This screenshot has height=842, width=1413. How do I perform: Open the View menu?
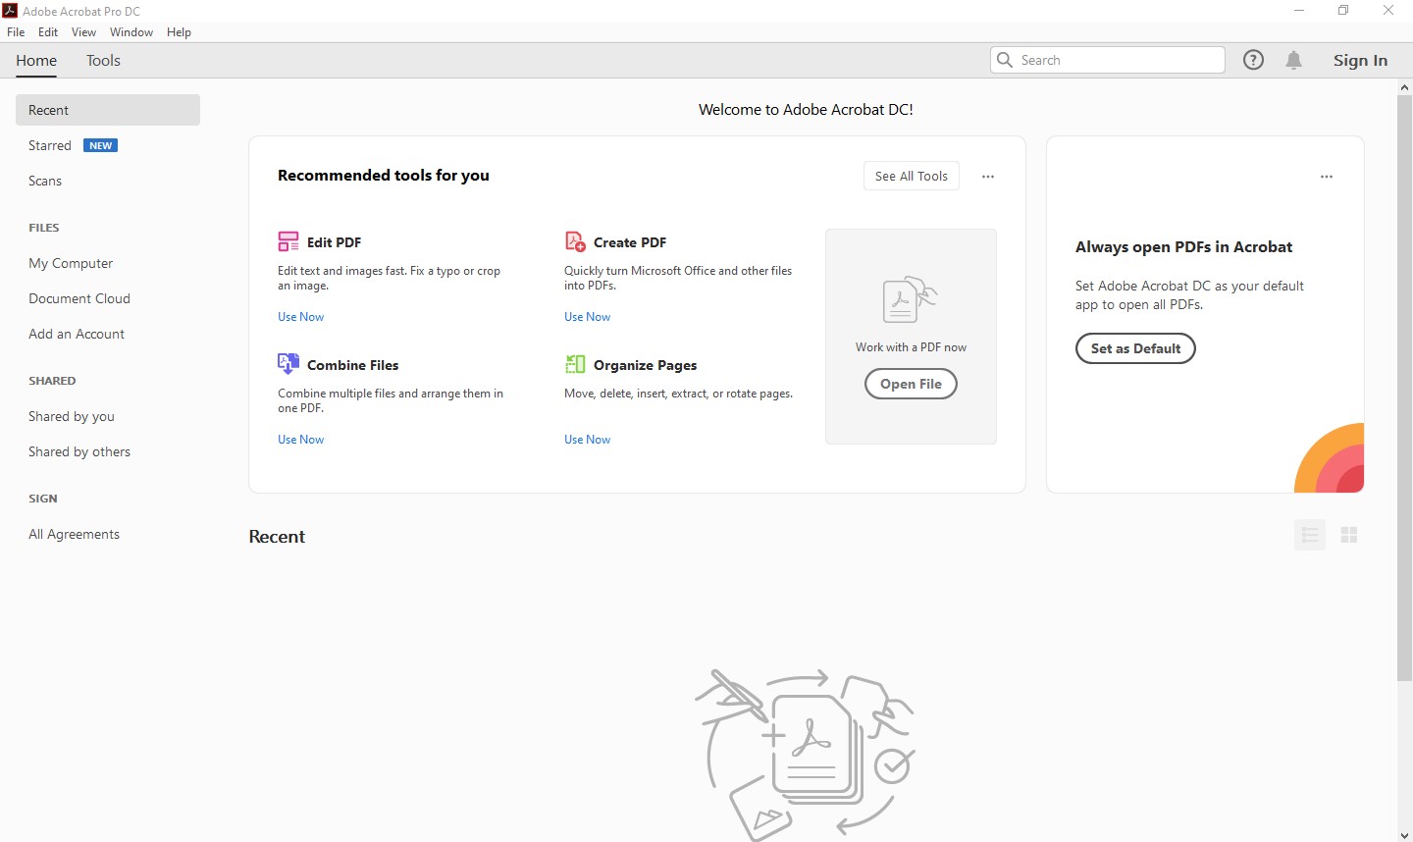pyautogui.click(x=83, y=32)
